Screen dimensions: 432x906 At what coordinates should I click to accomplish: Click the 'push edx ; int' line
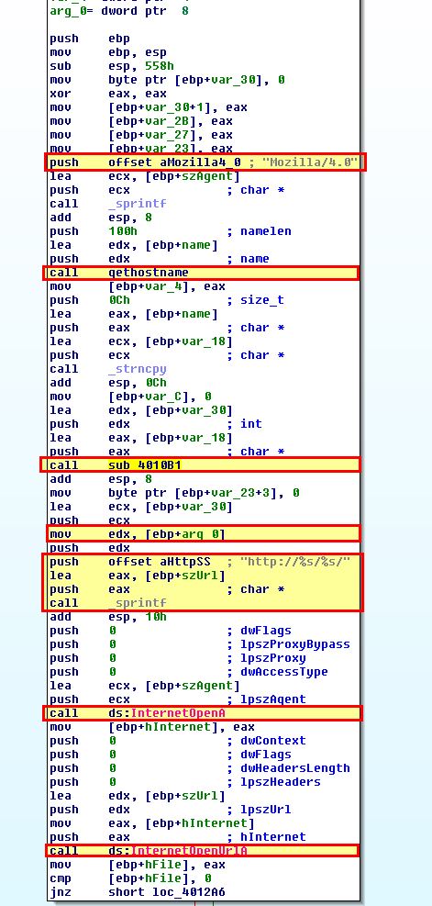pos(156,424)
